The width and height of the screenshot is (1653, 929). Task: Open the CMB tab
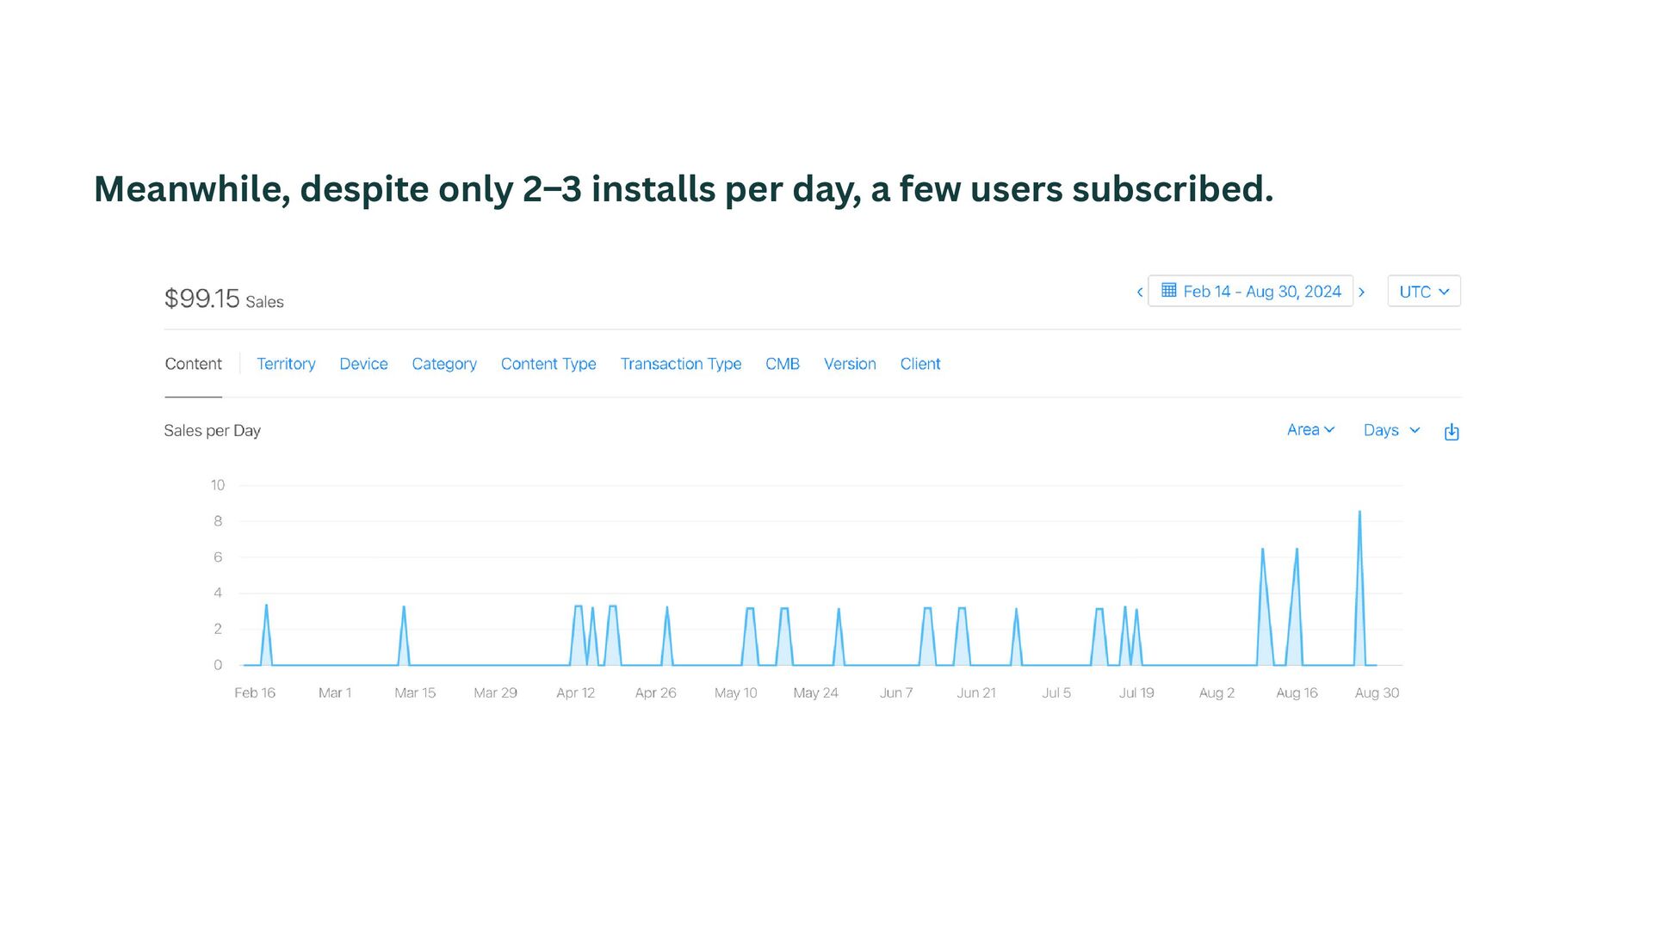point(782,364)
